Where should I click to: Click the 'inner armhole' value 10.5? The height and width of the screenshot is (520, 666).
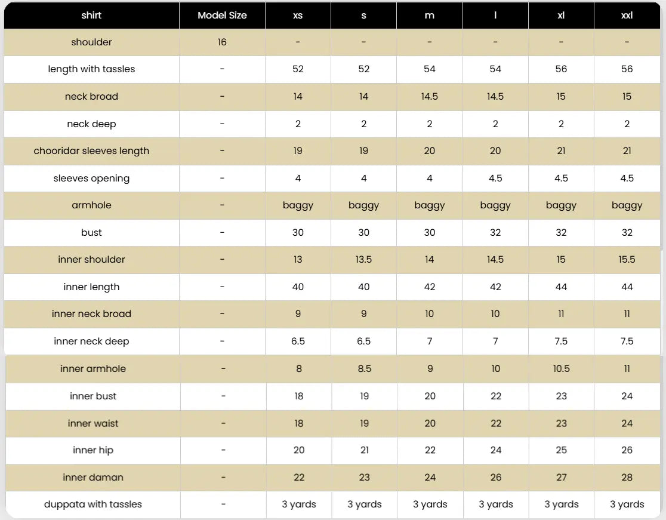(x=561, y=369)
